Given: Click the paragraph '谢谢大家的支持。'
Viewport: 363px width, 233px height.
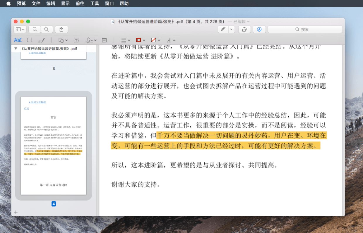Looking at the screenshot, I should point(136,185).
